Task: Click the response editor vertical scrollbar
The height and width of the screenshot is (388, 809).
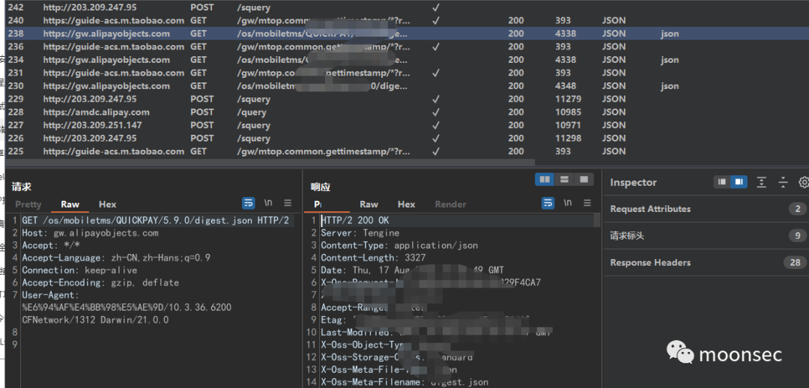Action: click(597, 221)
